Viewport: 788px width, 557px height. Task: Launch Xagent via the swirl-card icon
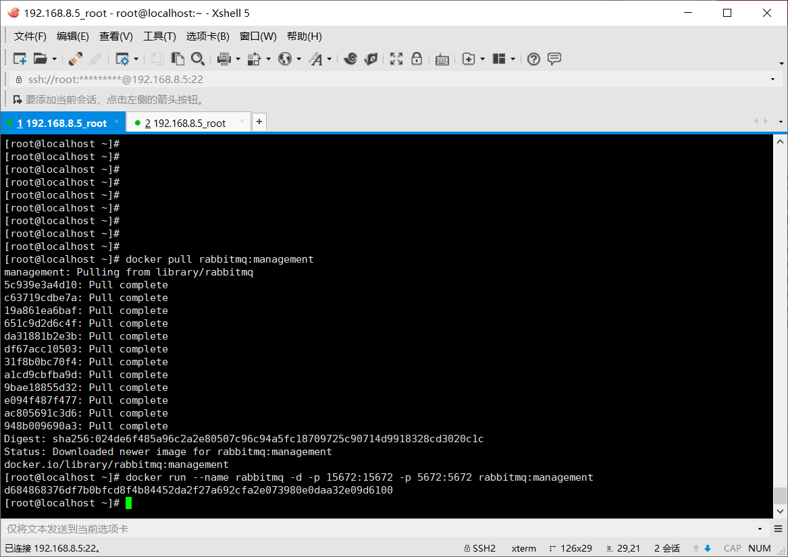point(371,59)
